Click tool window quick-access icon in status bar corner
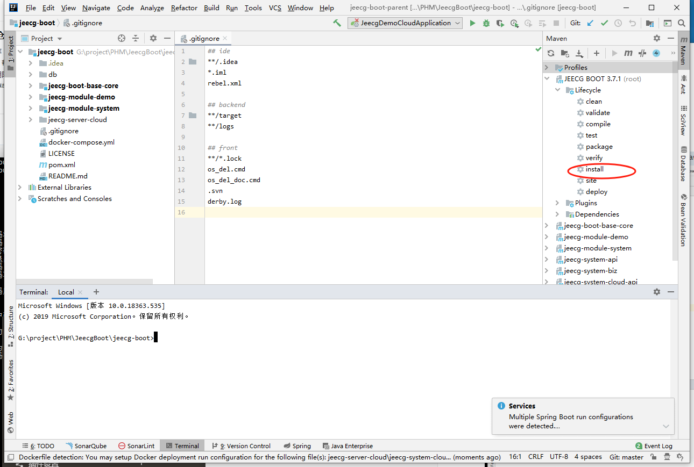 click(x=10, y=457)
